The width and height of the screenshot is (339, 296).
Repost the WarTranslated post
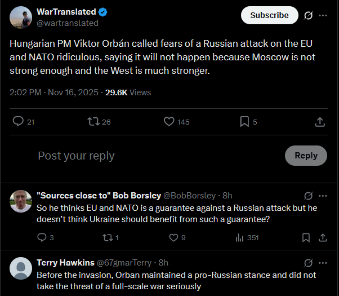pos(93,121)
